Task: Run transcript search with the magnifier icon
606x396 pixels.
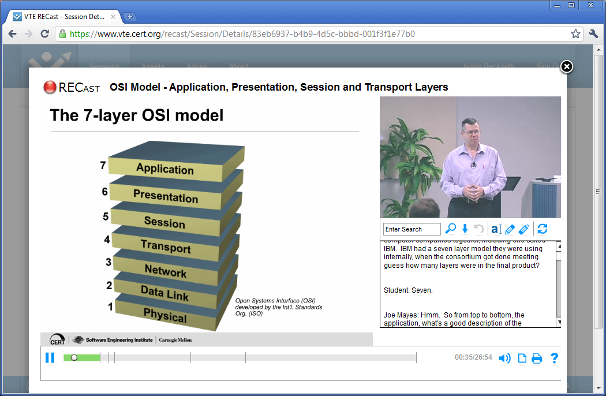Action: (x=451, y=229)
